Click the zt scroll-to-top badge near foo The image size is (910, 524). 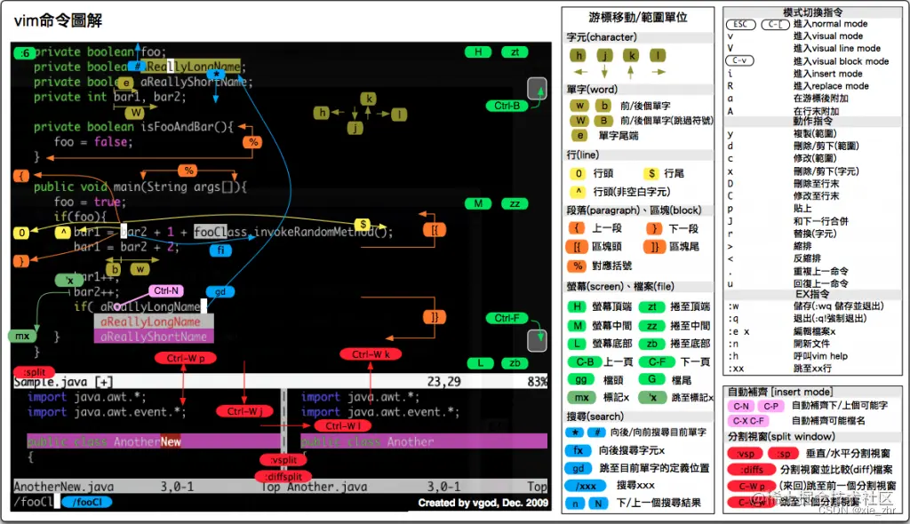point(515,52)
